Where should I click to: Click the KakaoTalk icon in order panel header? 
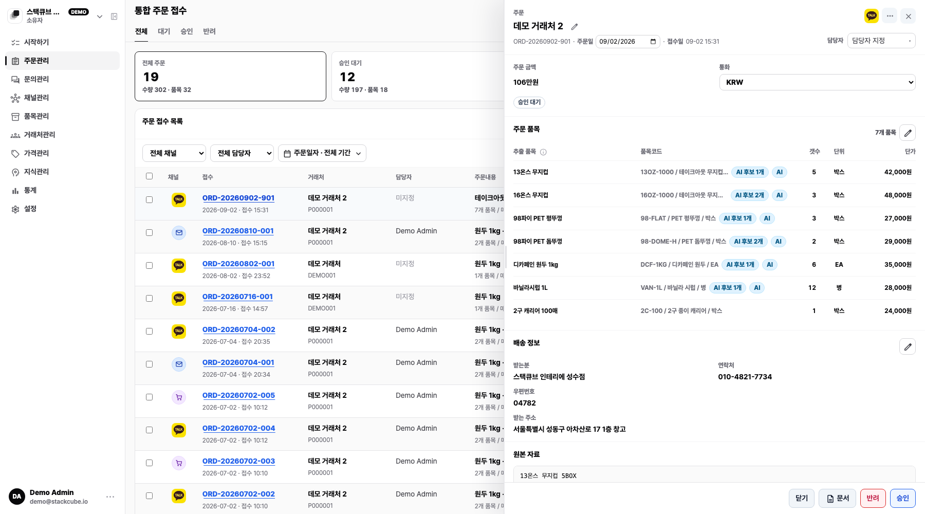(x=872, y=16)
